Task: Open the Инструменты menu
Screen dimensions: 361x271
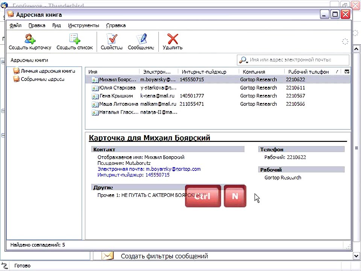Action: tap(83, 26)
